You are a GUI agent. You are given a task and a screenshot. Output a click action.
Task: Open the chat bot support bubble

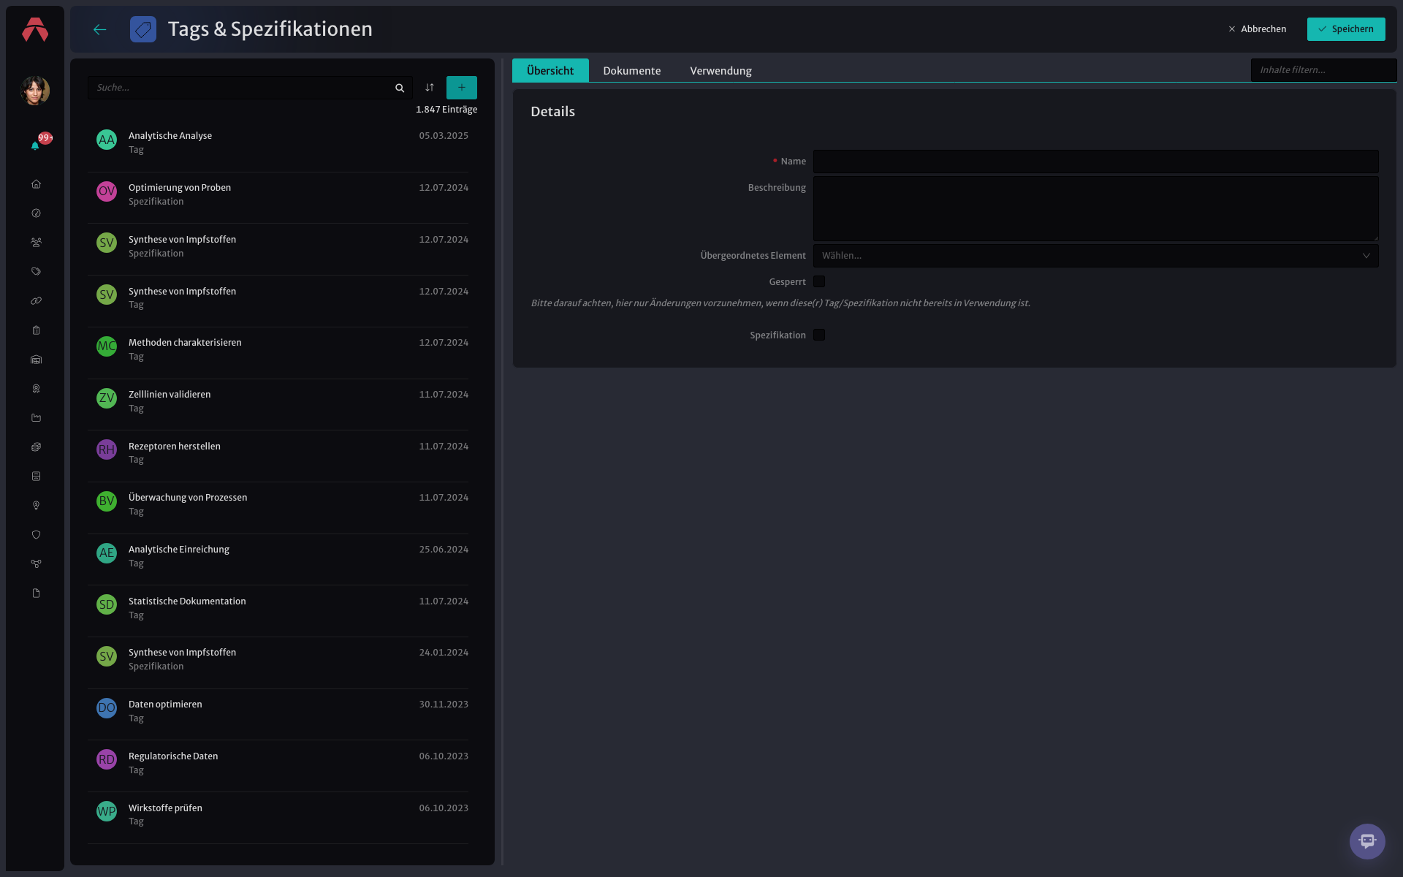pos(1367,841)
